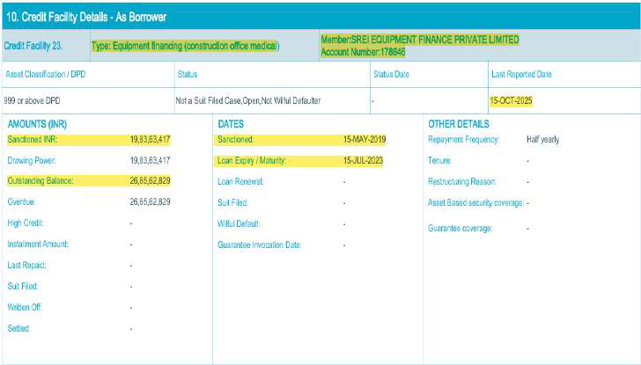Select the "999 or above DPD" cell

pos(32,100)
